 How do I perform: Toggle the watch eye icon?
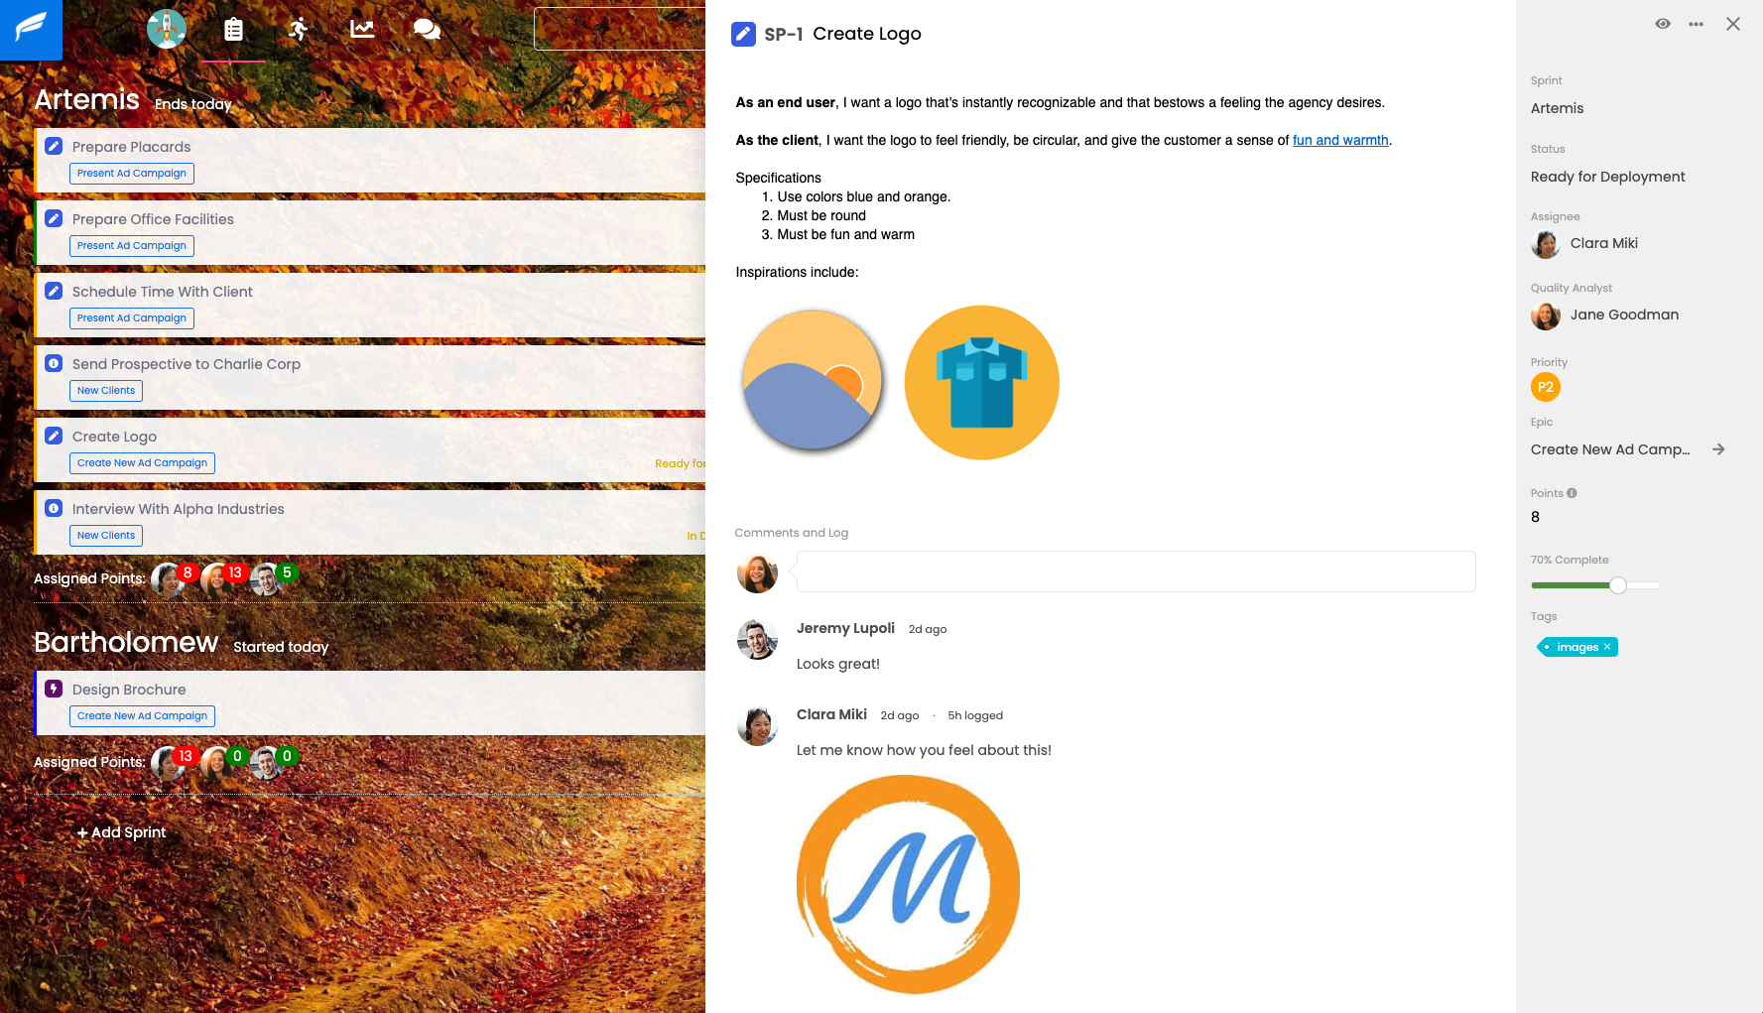1663,24
